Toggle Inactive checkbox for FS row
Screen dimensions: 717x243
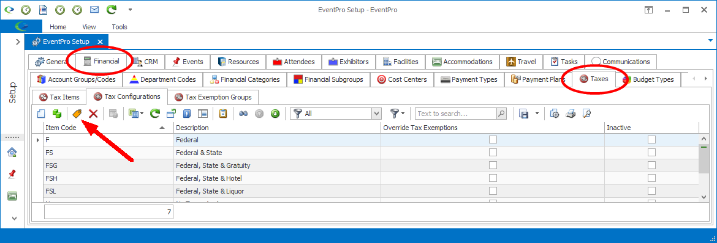click(651, 152)
